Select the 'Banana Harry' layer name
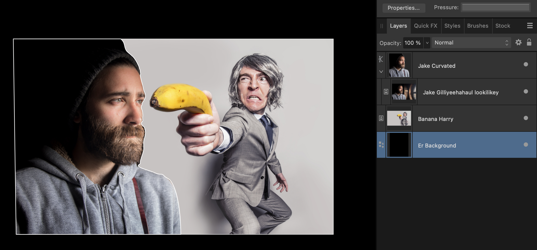This screenshot has height=250, width=537. [435, 119]
